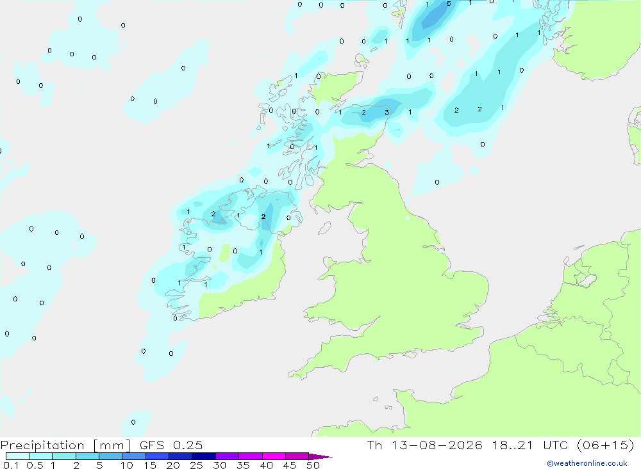Click the 'Th 13-08-2026' date text
This screenshot has height=469, width=641.
[x=424, y=445]
